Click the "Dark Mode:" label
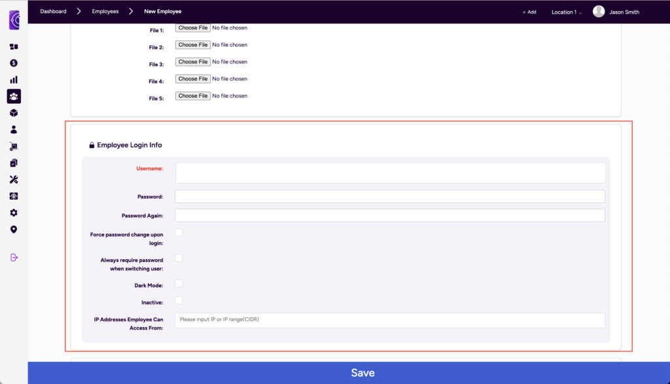670x384 pixels. pos(149,285)
